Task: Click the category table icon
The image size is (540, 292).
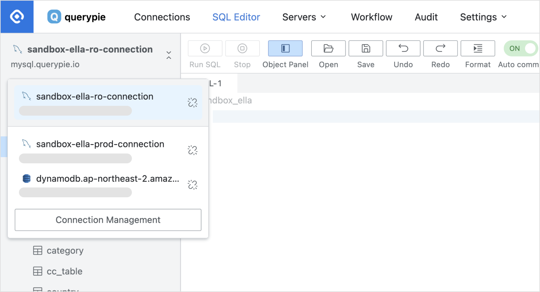Action: tap(38, 251)
